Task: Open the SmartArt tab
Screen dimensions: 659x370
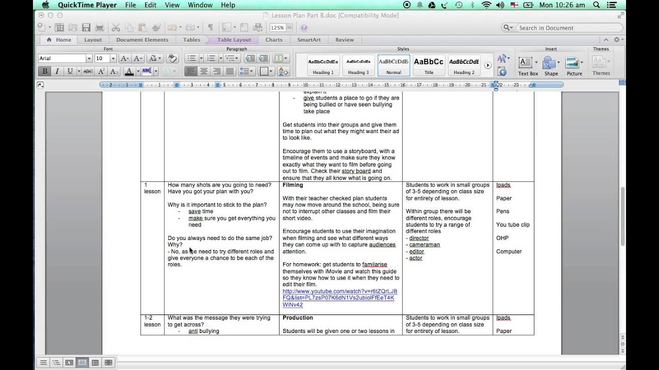Action: pos(309,40)
